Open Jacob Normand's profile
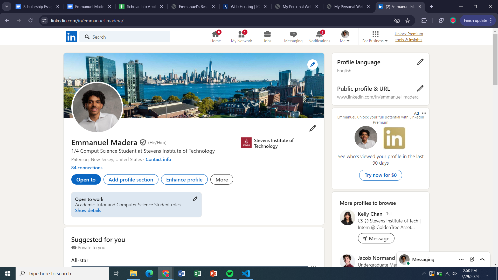 point(376,258)
